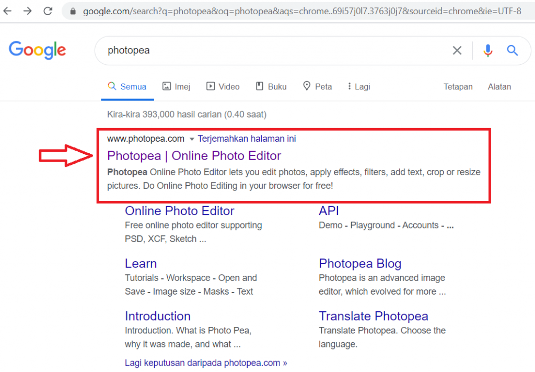535x372 pixels.
Task: Expand the www.photopea.com dropdown arrow
Action: (x=192, y=139)
